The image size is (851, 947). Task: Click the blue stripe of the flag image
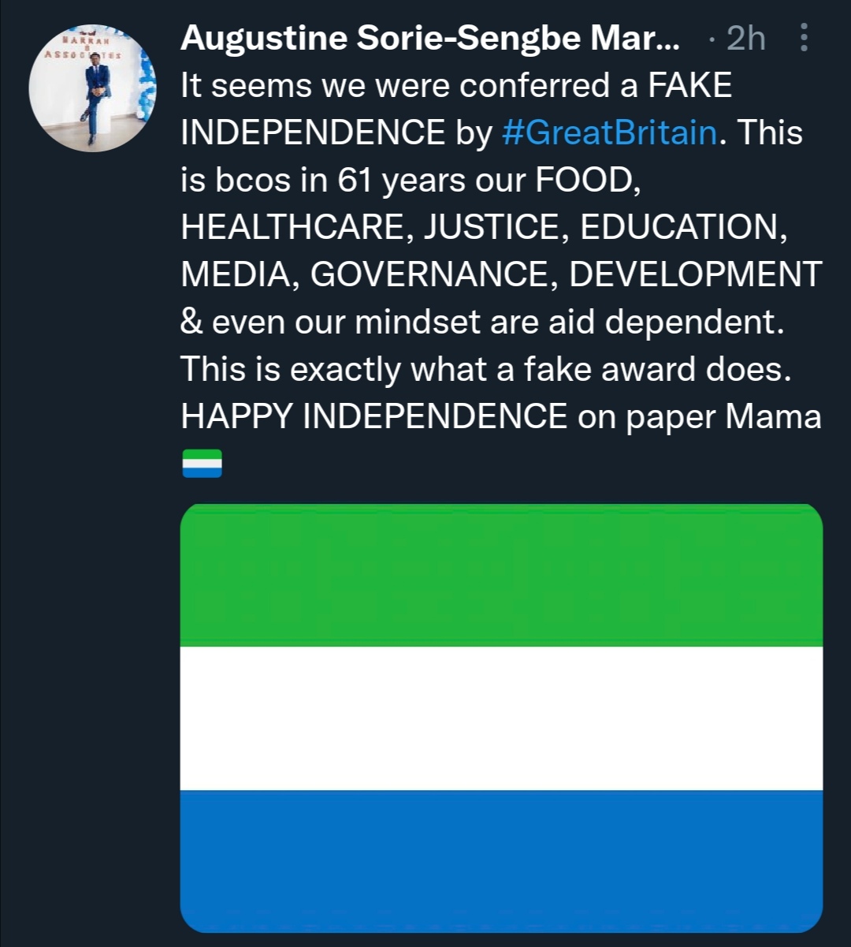tap(501, 859)
